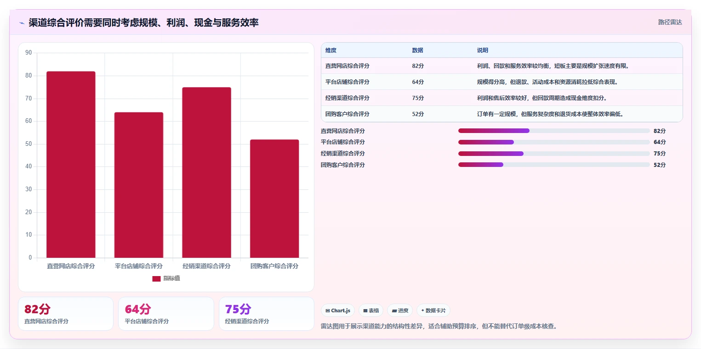Viewport: 701px width, 349px height.
Task: Click the lightning icon beside the page title
Action: (x=22, y=22)
